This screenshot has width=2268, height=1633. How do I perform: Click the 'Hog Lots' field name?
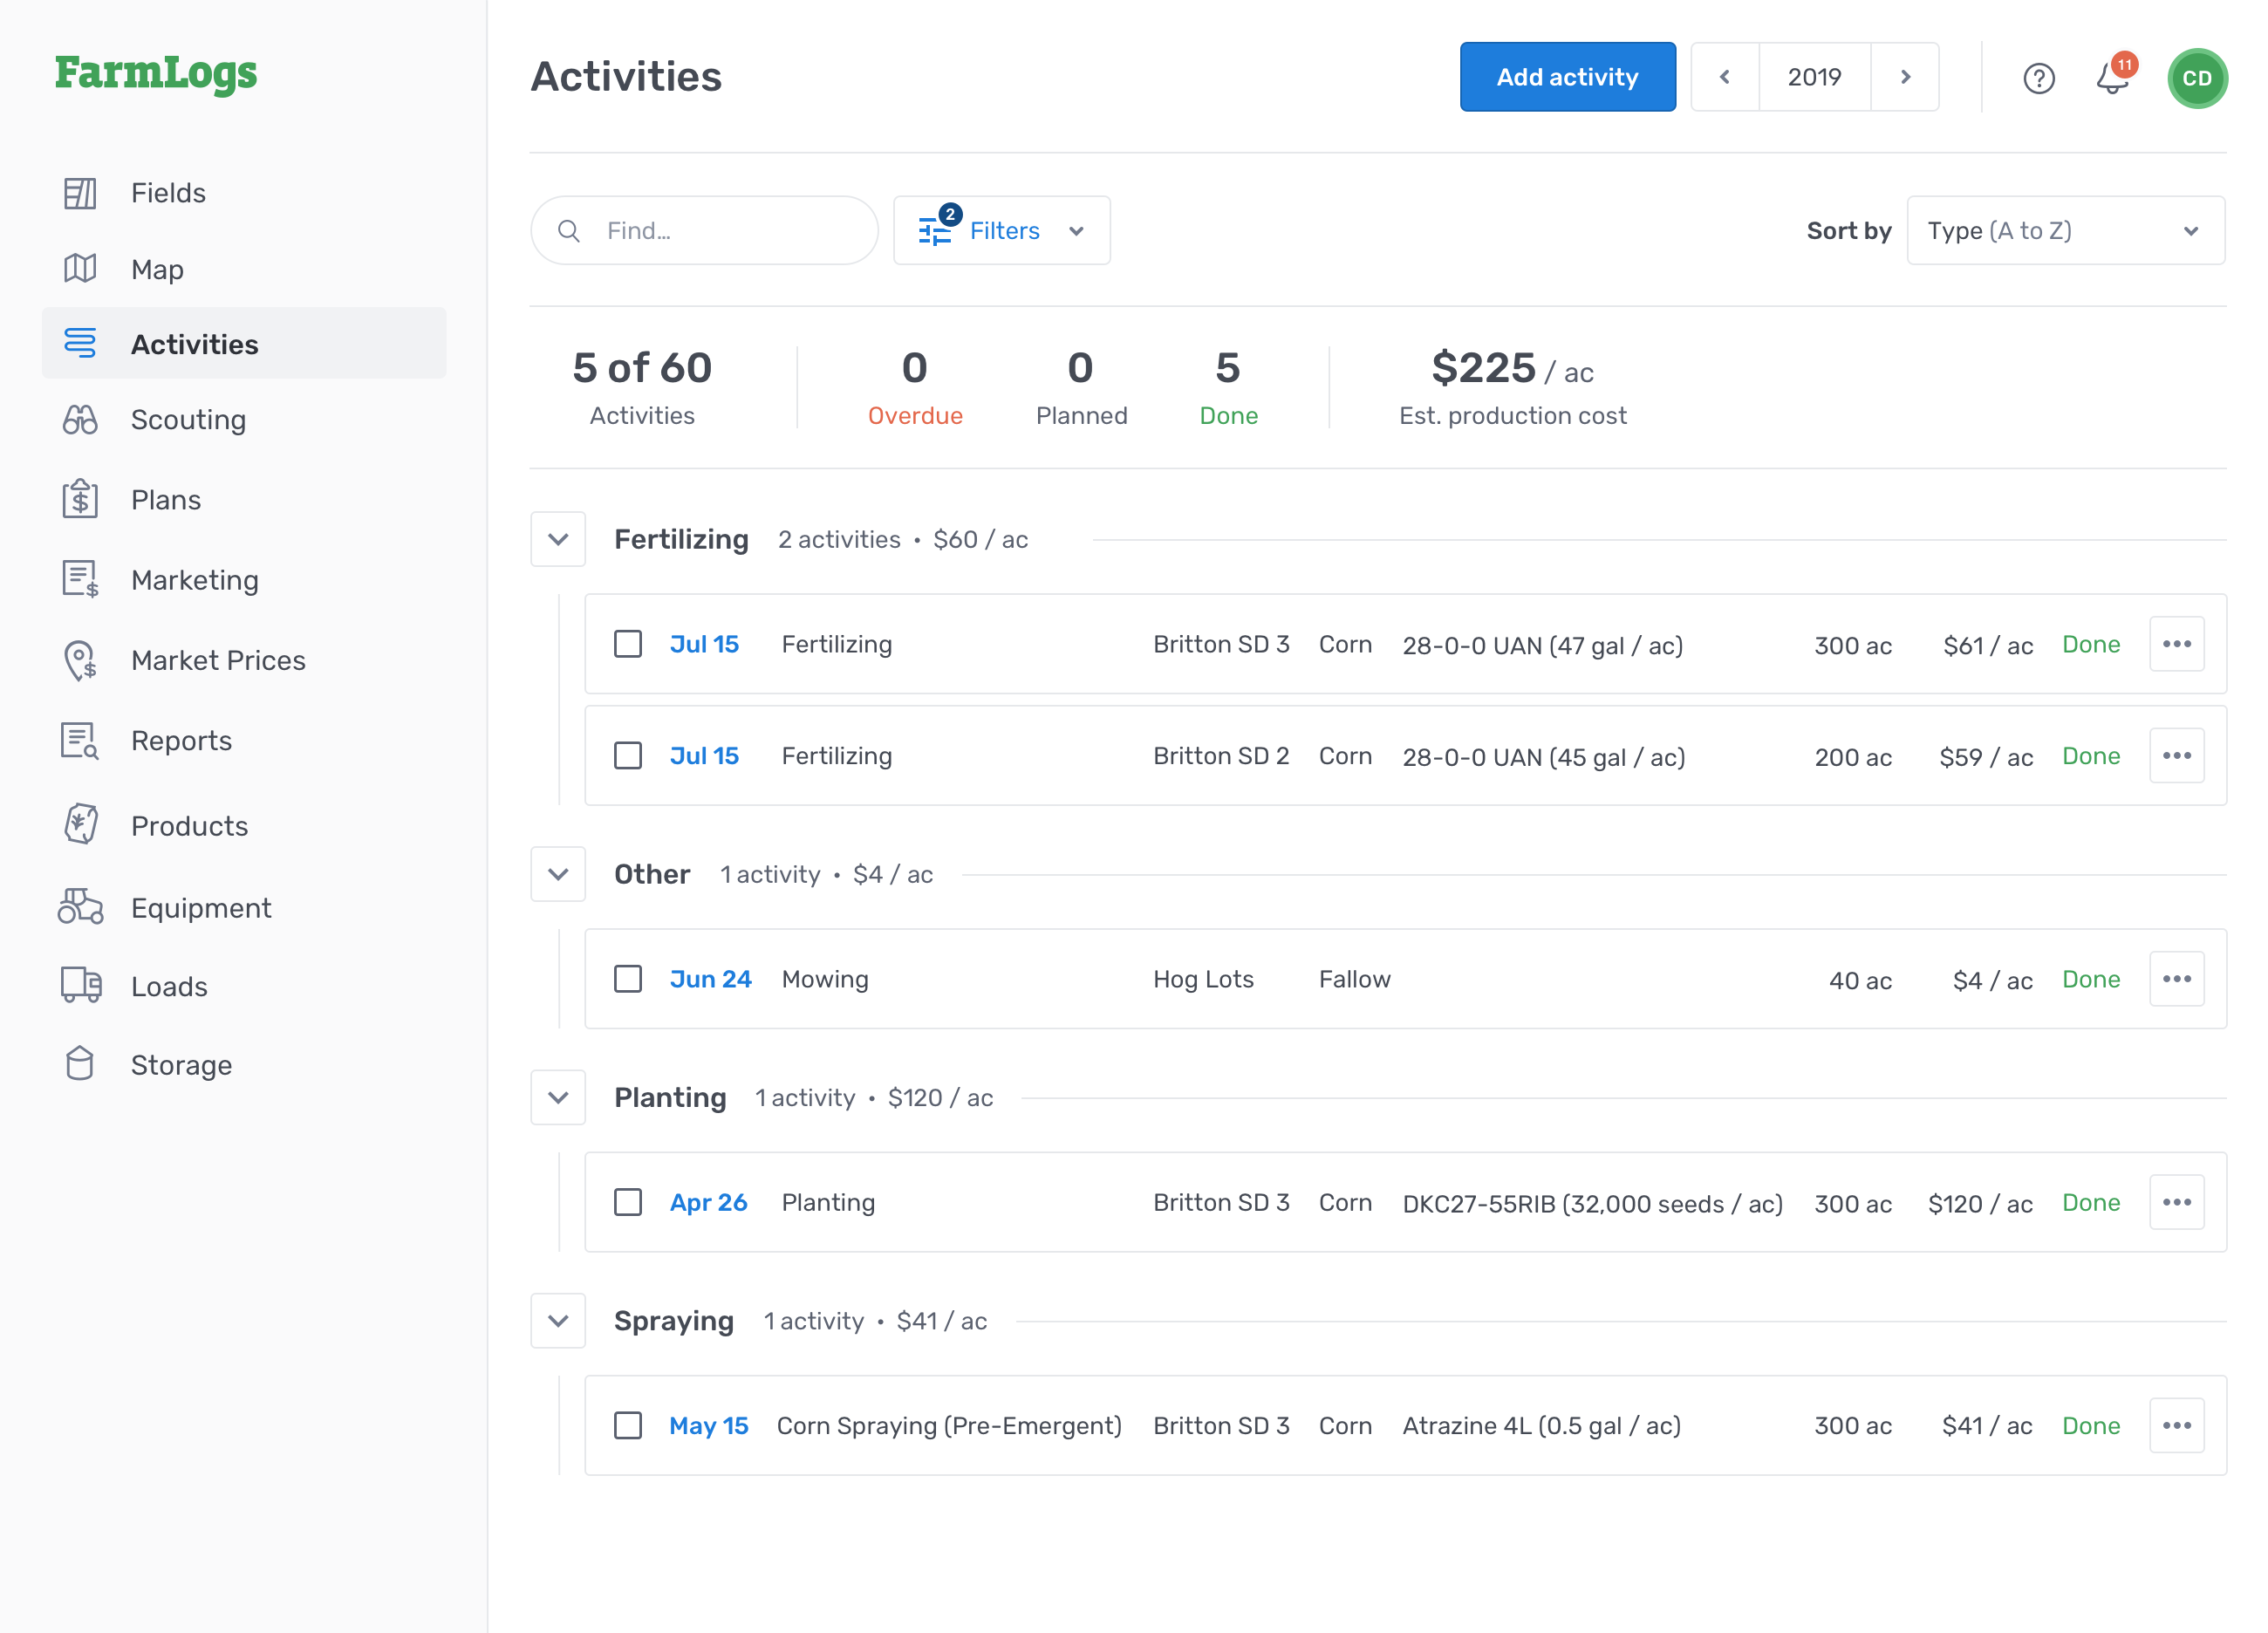coord(1203,979)
